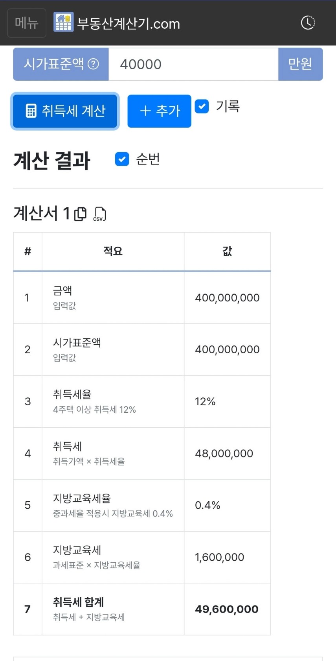Toggle the 순번 checkbox
This screenshot has height=661, width=336.
[x=122, y=159]
